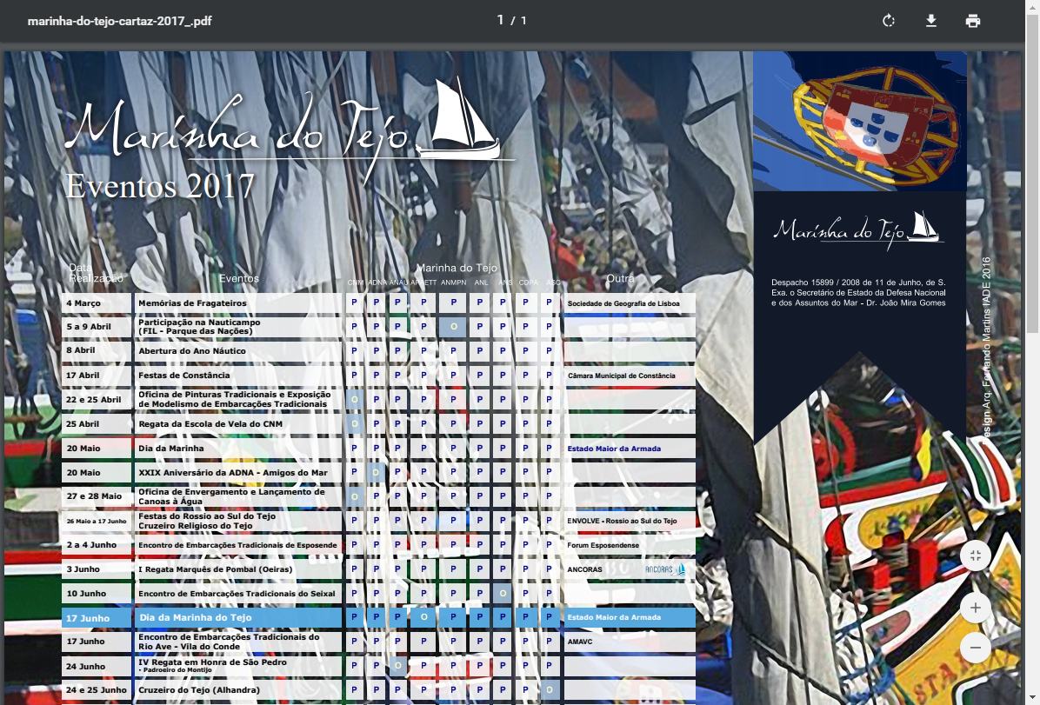The height and width of the screenshot is (705, 1040).
Task: Click 'Encontro de Embarcações Tradicionais de Esposende'
Action: [x=237, y=545]
